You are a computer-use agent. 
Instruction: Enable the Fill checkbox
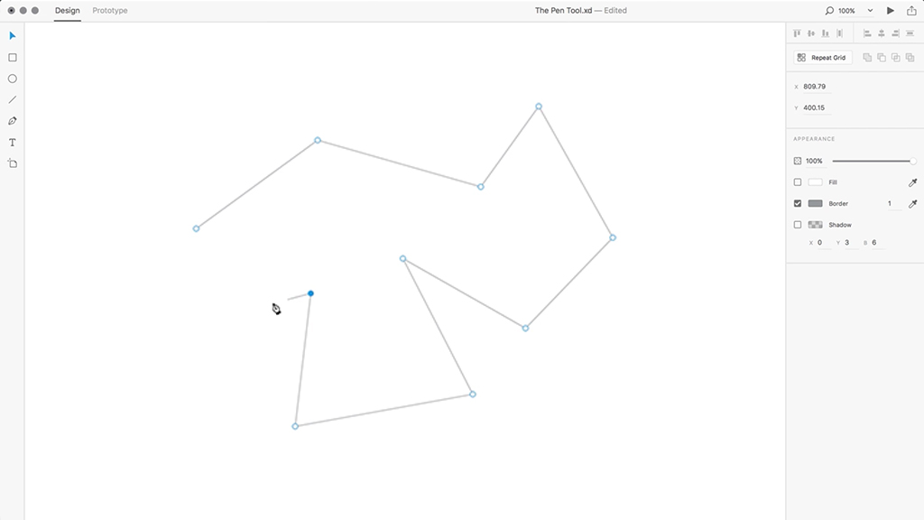pyautogui.click(x=798, y=181)
